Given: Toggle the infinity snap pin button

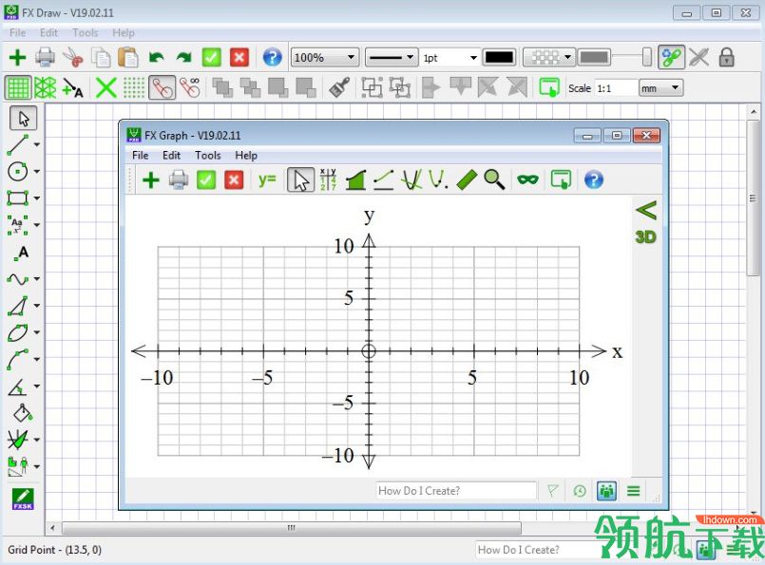Looking at the screenshot, I should [190, 87].
